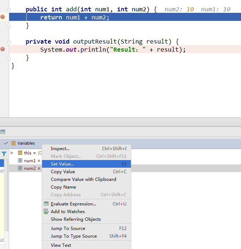241x249 pixels.
Task: Click the Copy Address menu entry
Action: point(86,195)
